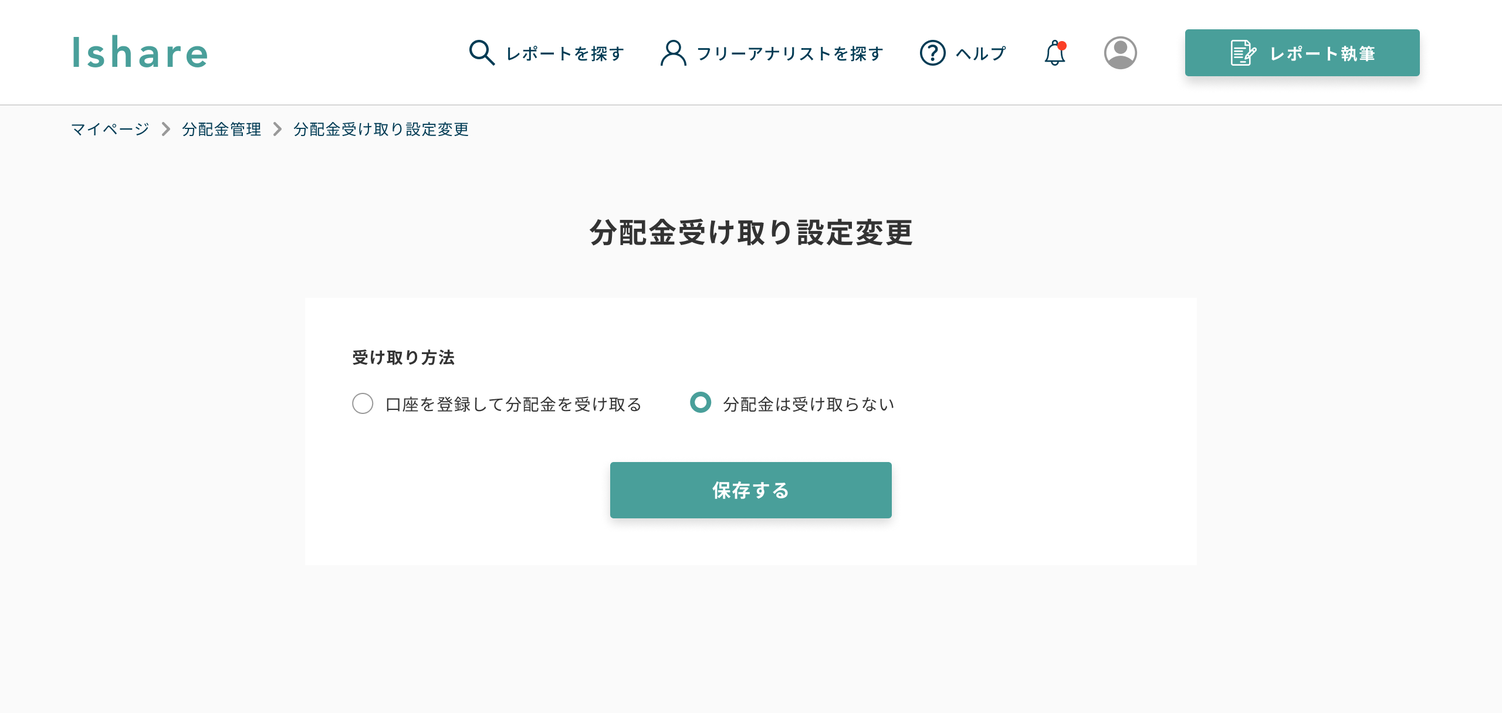Click the レポート執筆 button
1502x713 pixels.
[x=1301, y=52]
